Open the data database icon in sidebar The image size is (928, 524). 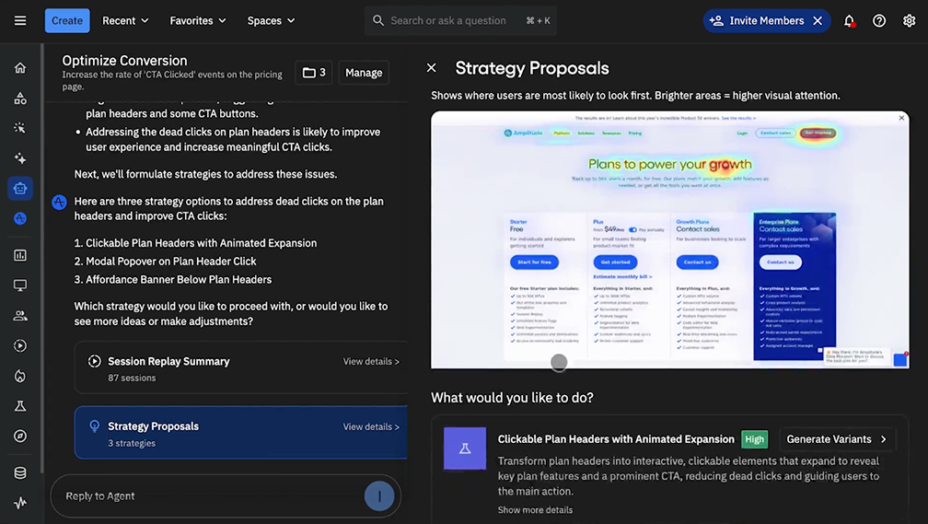click(x=20, y=473)
